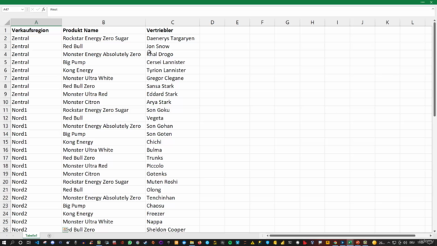Image resolution: width=437 pixels, height=246 pixels.
Task: Select cell containing Vegeta
Action: click(x=173, y=118)
